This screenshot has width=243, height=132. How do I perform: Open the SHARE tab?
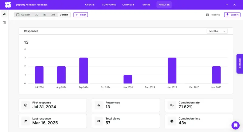click(146, 5)
